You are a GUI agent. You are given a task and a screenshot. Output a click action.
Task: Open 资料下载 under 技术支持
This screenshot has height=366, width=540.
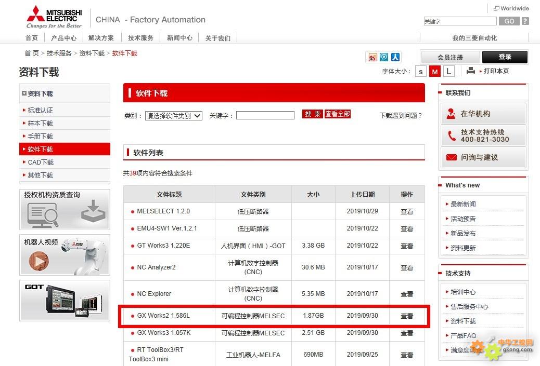(463, 321)
